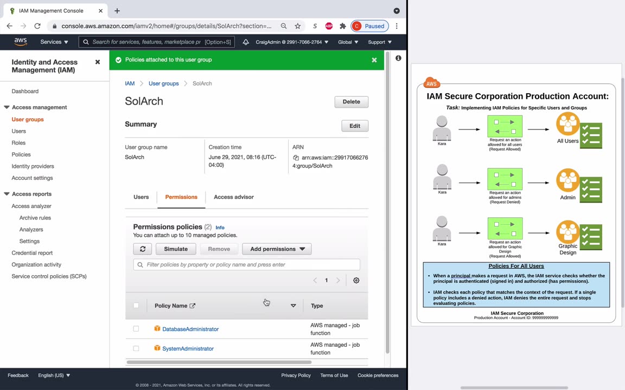Open the SystemAdministrator policy link
The image size is (625, 390).
188,349
